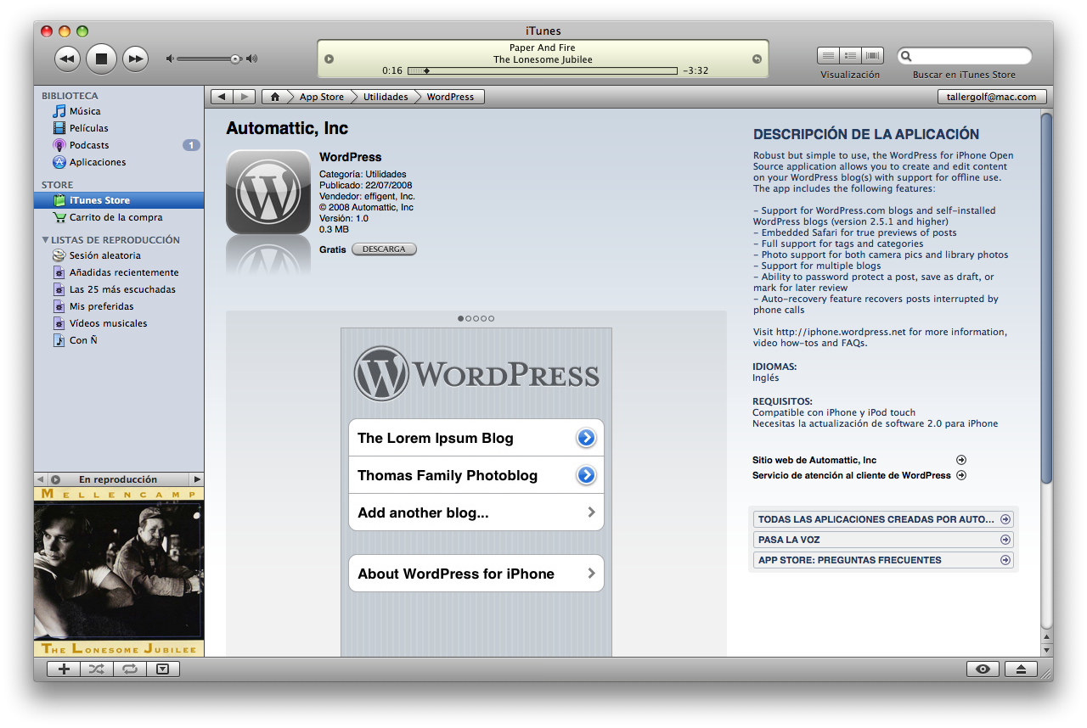Open Sitio web de Automattic, Inc link
The image size is (1087, 728).
point(859,460)
